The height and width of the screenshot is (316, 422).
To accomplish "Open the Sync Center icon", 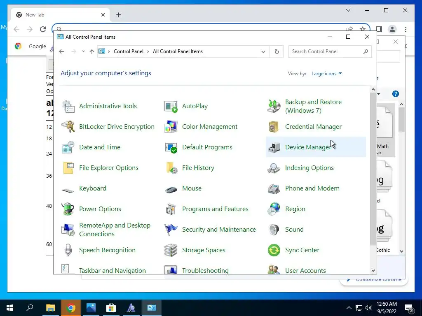I will (x=274, y=250).
